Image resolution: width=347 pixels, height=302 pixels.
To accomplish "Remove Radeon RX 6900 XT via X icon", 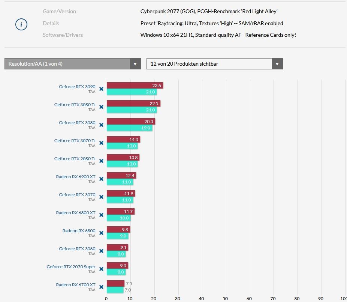I will click(101, 179).
